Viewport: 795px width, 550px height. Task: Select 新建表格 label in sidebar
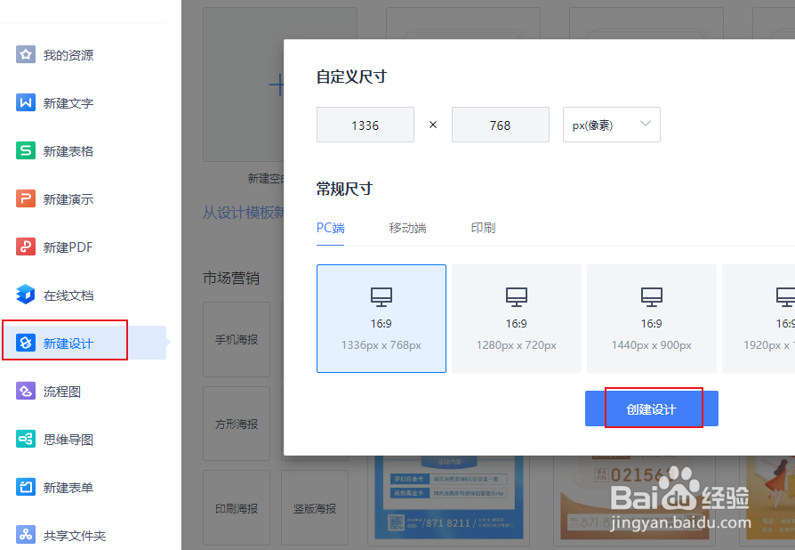(x=68, y=151)
